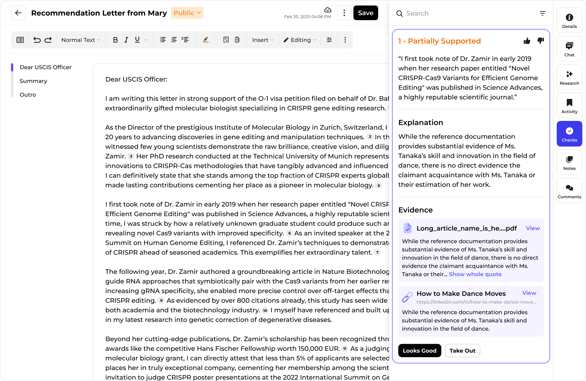Click citation marker 5 in the letter

tap(379, 185)
